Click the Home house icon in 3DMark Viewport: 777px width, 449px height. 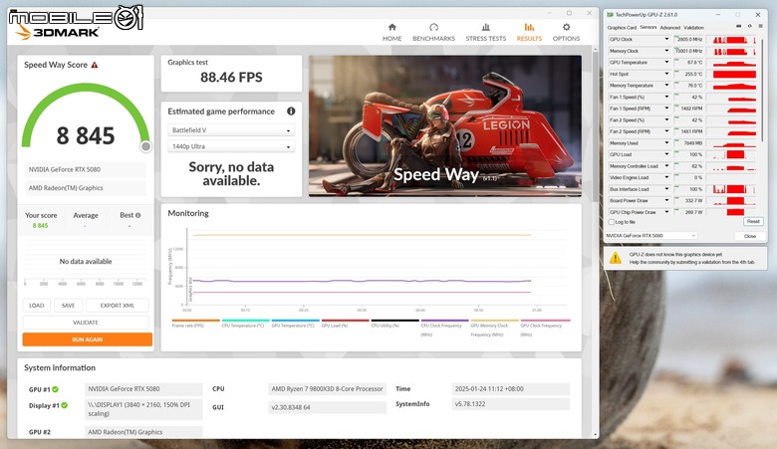[391, 27]
